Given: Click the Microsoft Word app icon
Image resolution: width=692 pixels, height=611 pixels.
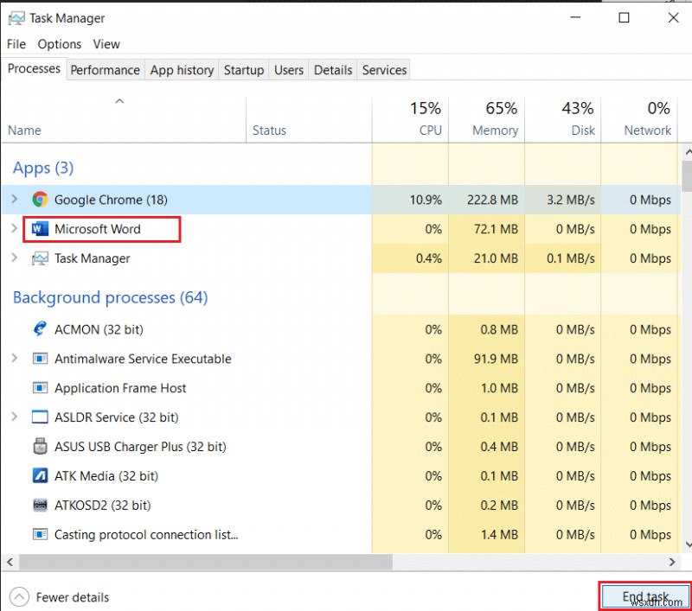Looking at the screenshot, I should (40, 229).
